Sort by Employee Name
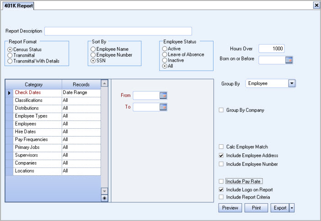The height and width of the screenshot is (221, 321). tap(93, 49)
